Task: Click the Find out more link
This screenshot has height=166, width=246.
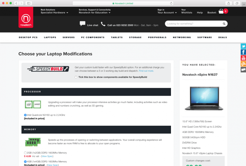Action: [x=146, y=71]
